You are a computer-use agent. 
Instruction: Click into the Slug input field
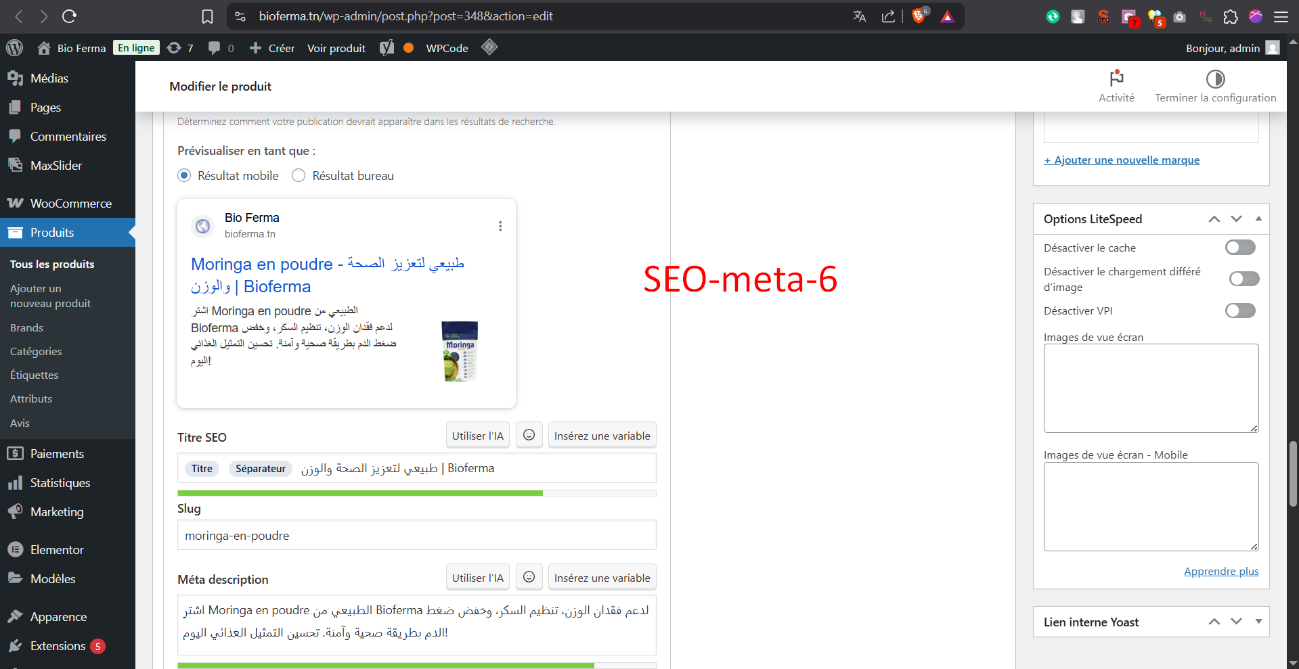tap(417, 535)
